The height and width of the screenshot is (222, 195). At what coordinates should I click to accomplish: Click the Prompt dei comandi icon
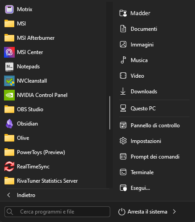click(123, 157)
